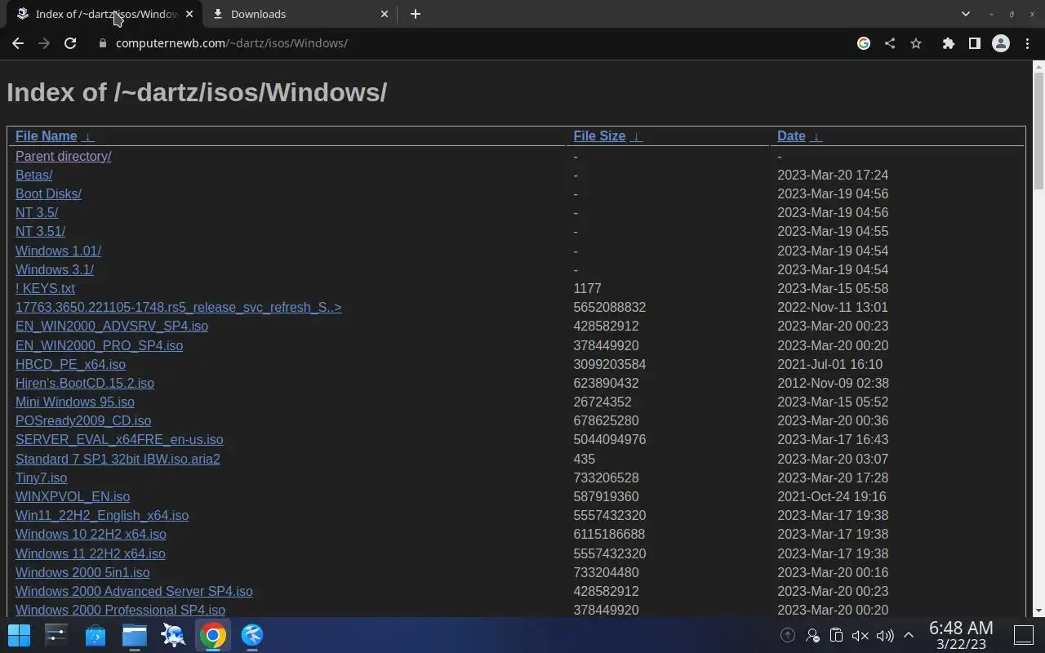Open the NT 3.5 folder
1045x653 pixels.
(x=37, y=212)
